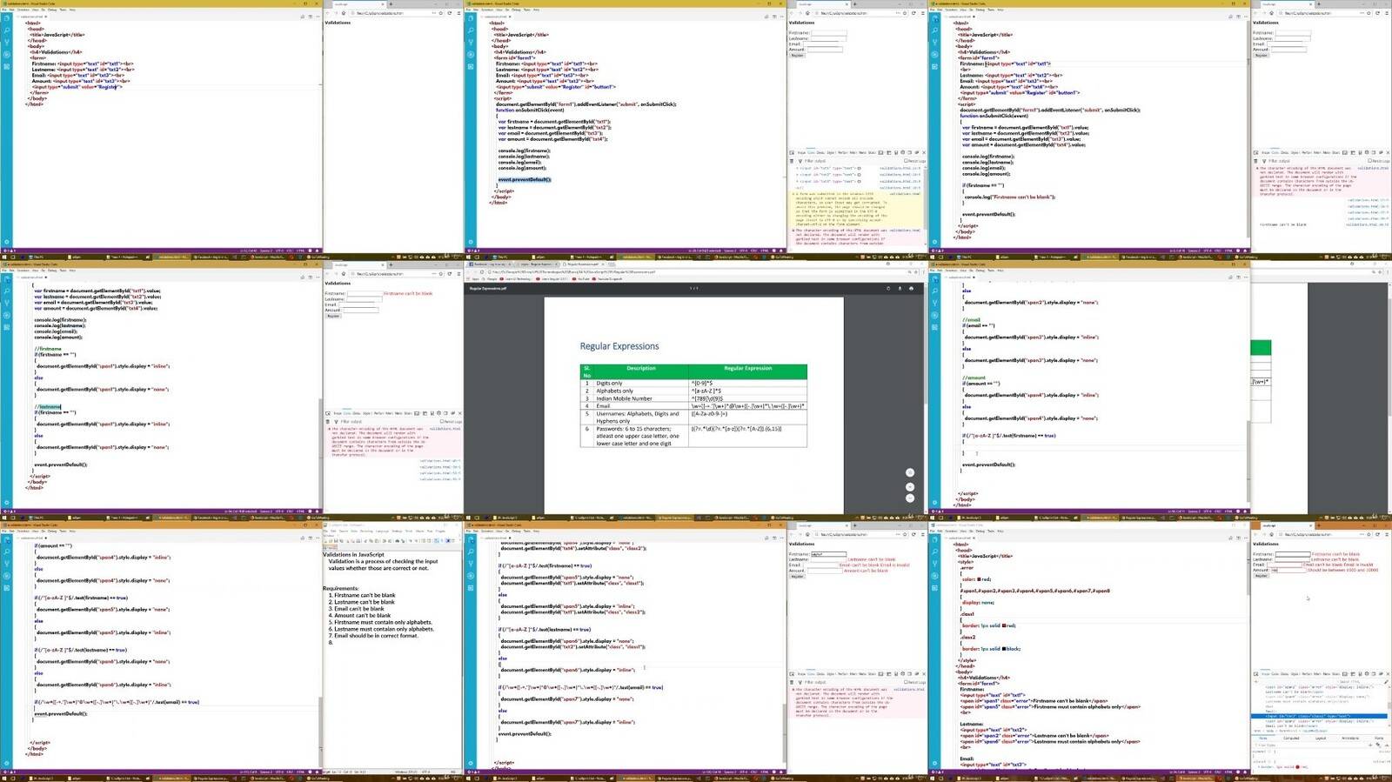This screenshot has width=1392, height=782.
Task: Open Debug view in VS Code beside Notepad++
Action: coord(6,575)
